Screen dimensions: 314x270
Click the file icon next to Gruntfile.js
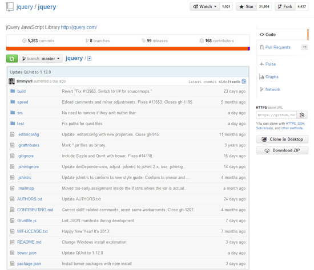coord(13,220)
